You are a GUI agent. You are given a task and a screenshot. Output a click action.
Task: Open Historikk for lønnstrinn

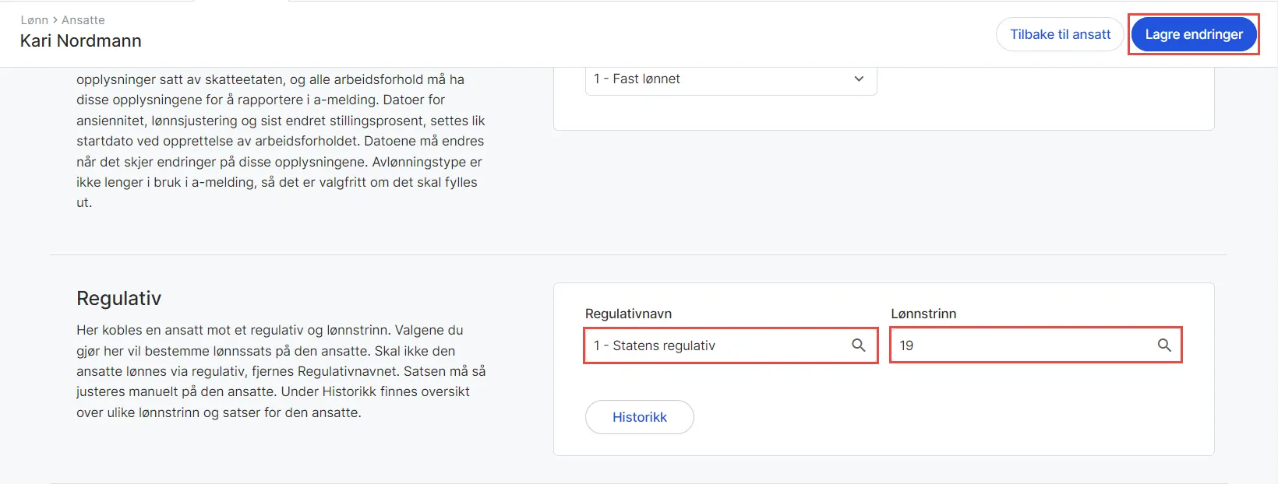tap(639, 417)
